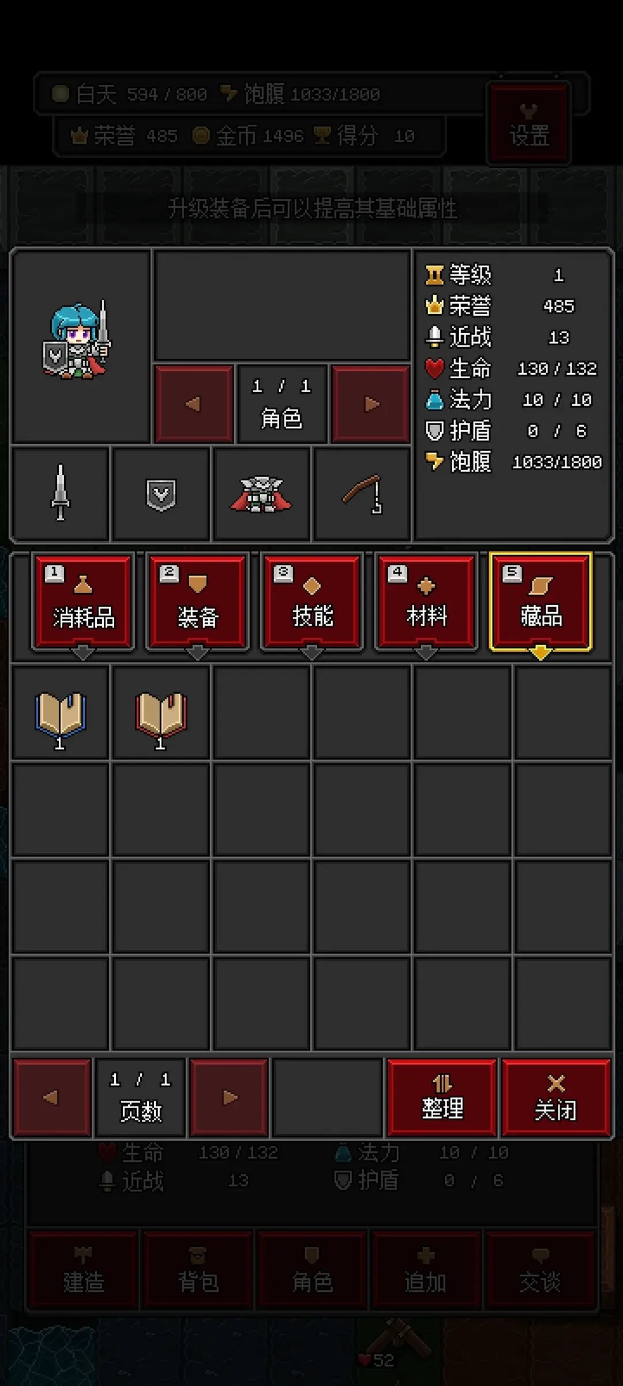Go to previous inventory page

coord(52,1097)
